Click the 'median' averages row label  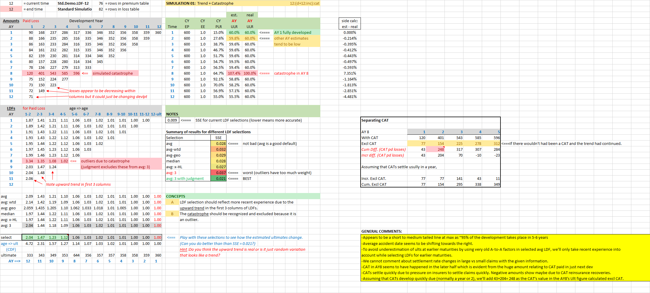[8, 214]
